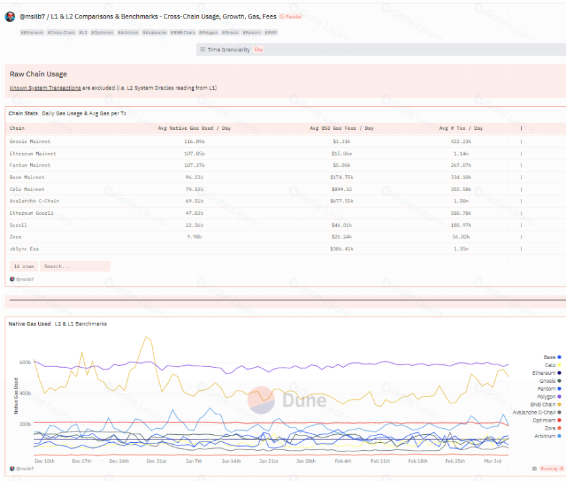Toggle Fantom series in chart legend
This screenshot has width=566, height=481.
[x=550, y=389]
